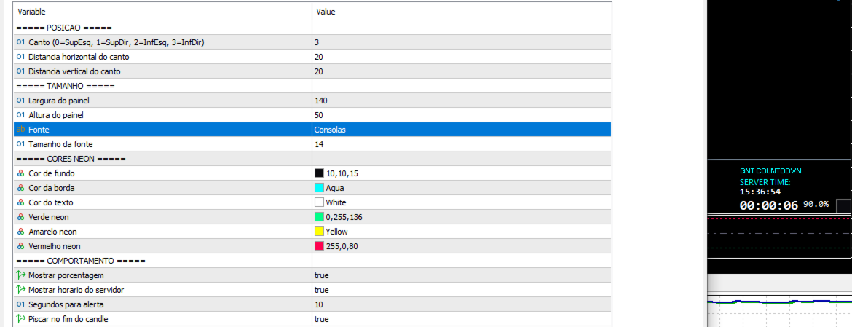Click the integer icon beside Largura do painel
852x327 pixels.
coord(20,101)
